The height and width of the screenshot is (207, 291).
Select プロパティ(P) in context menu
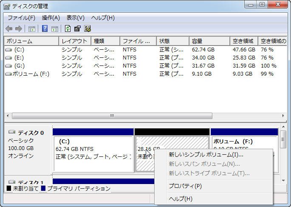click(214, 186)
